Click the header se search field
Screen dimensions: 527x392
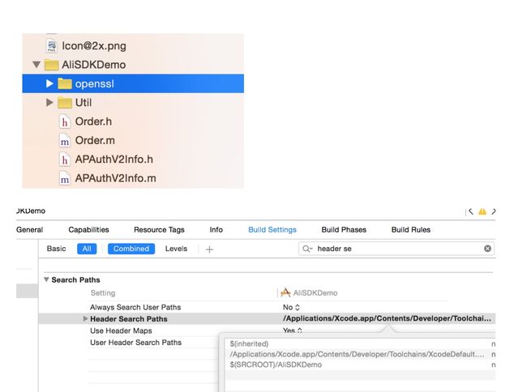click(x=396, y=249)
